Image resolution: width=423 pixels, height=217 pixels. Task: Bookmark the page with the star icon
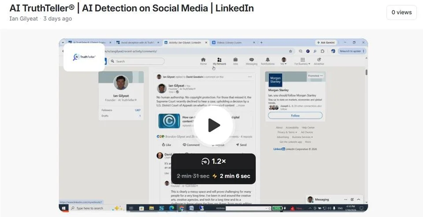click(290, 51)
